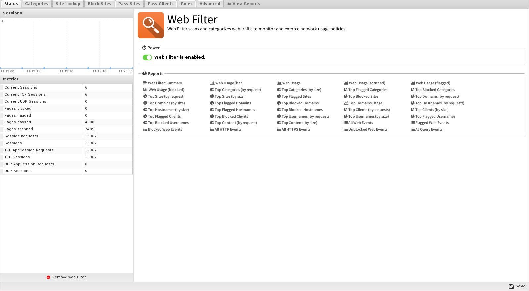Click pie icon of Top Domains (by size)
Screen dimensions: 529x291
[145, 103]
